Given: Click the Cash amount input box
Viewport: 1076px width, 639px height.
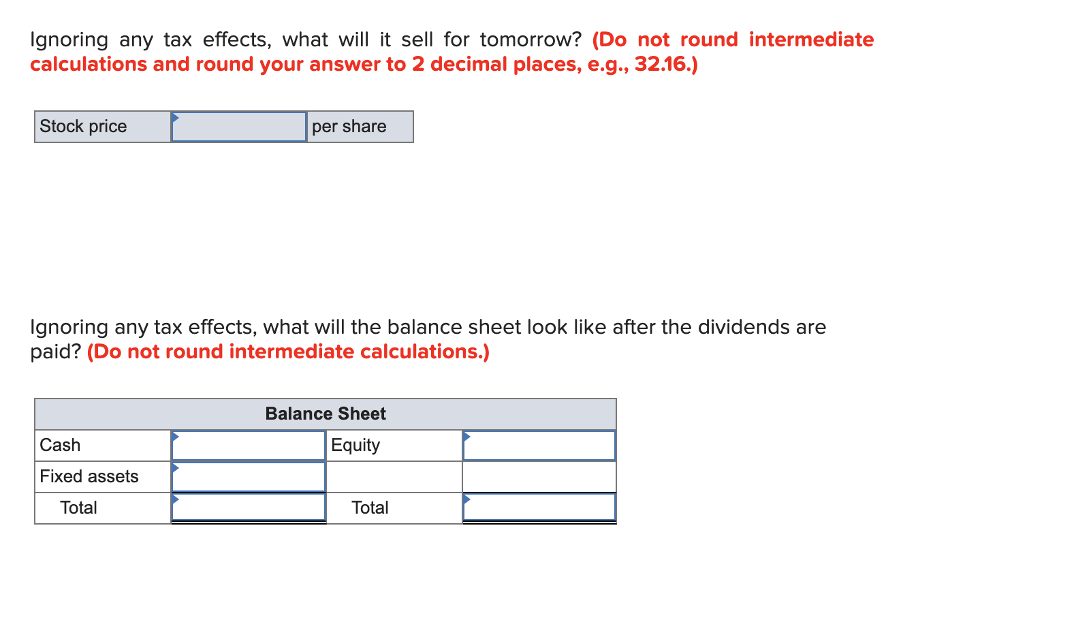Looking at the screenshot, I should [x=249, y=446].
